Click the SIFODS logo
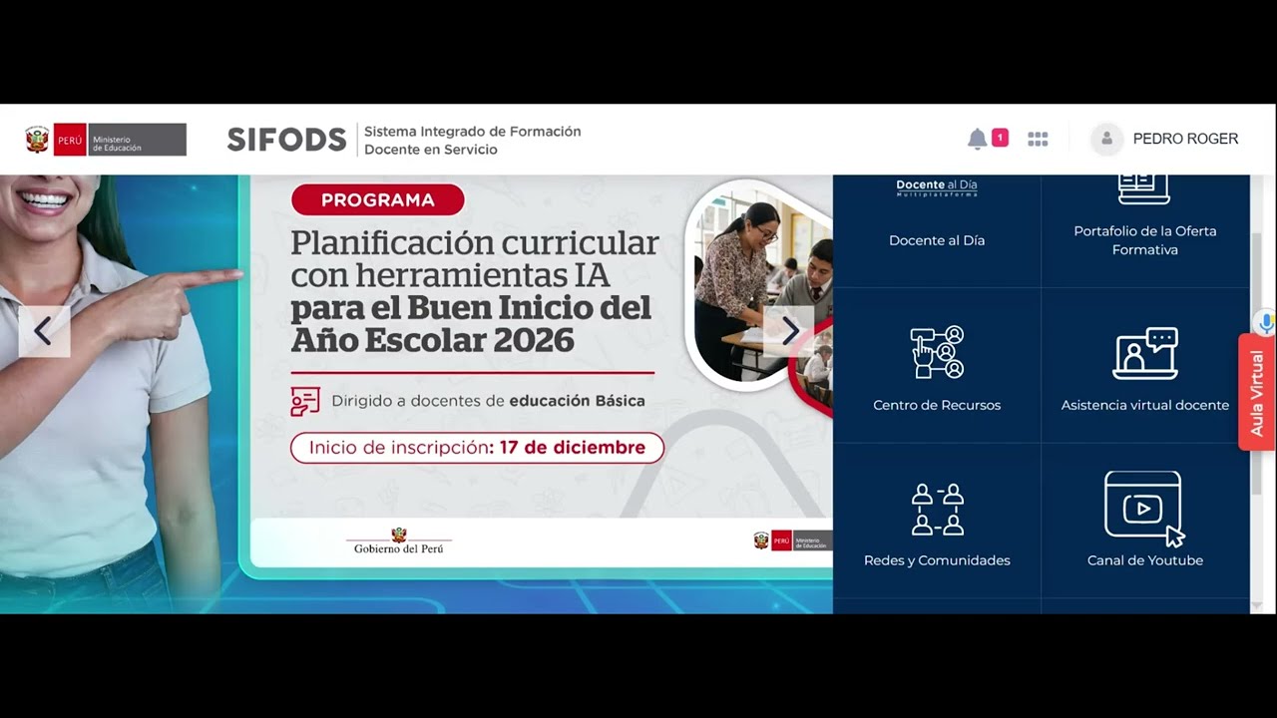1277x718 pixels. (x=286, y=140)
